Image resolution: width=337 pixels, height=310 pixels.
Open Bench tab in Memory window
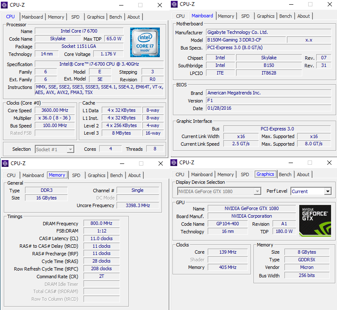117,175
